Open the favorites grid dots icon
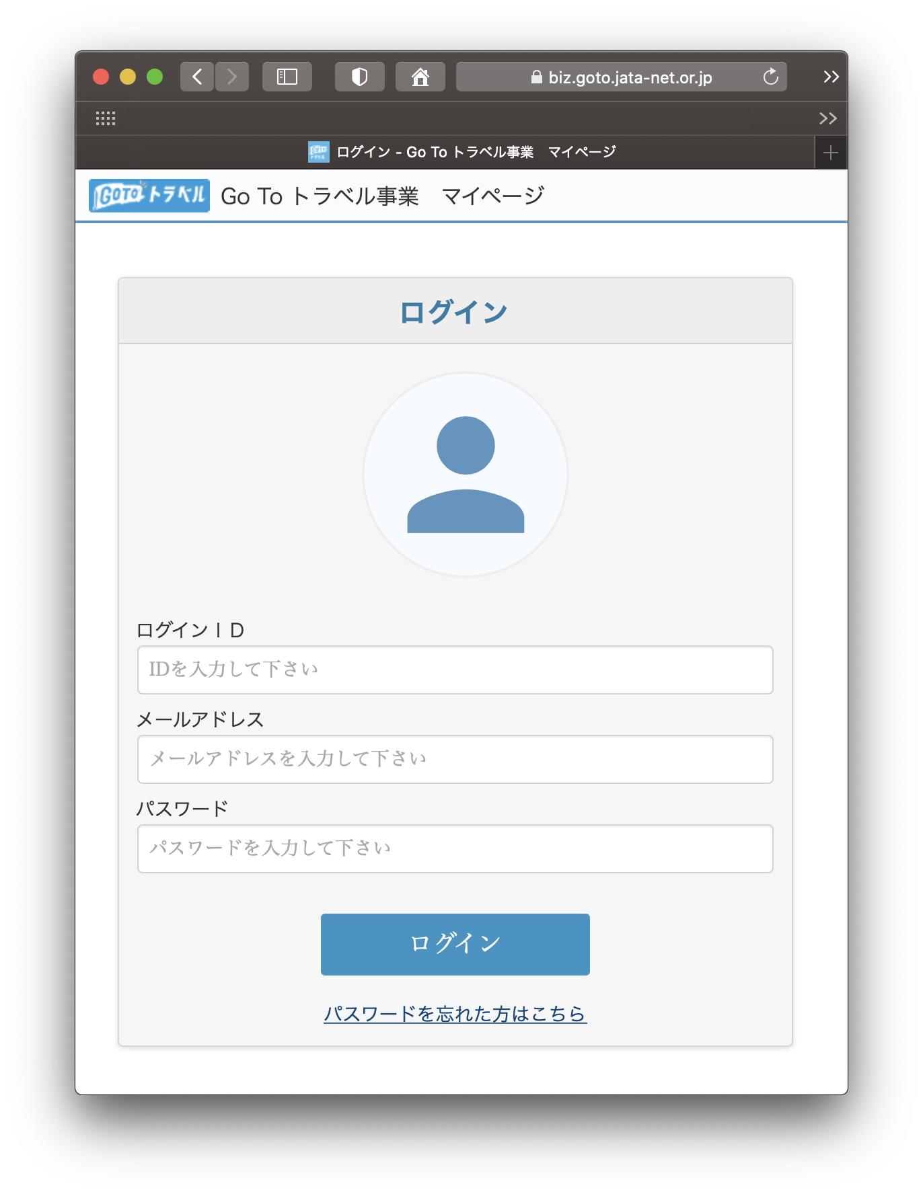Screen dimensions: 923x1194 pyautogui.click(x=106, y=119)
